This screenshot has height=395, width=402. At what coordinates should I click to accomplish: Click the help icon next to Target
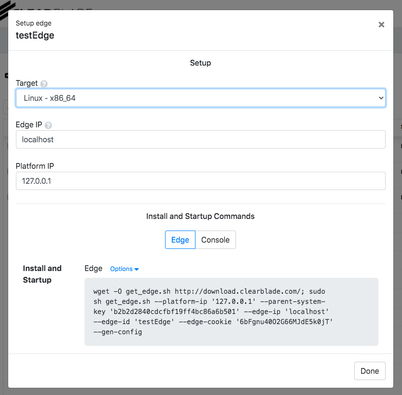(44, 83)
